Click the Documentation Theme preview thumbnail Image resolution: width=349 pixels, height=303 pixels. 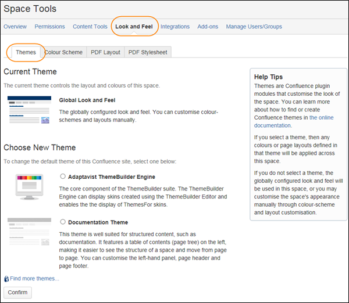[x=29, y=231]
